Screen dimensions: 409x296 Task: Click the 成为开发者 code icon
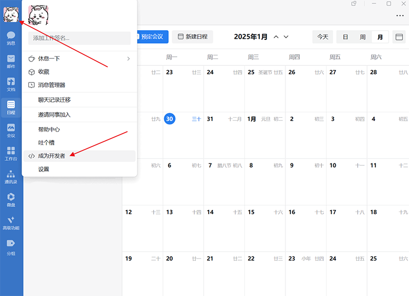click(x=32, y=156)
